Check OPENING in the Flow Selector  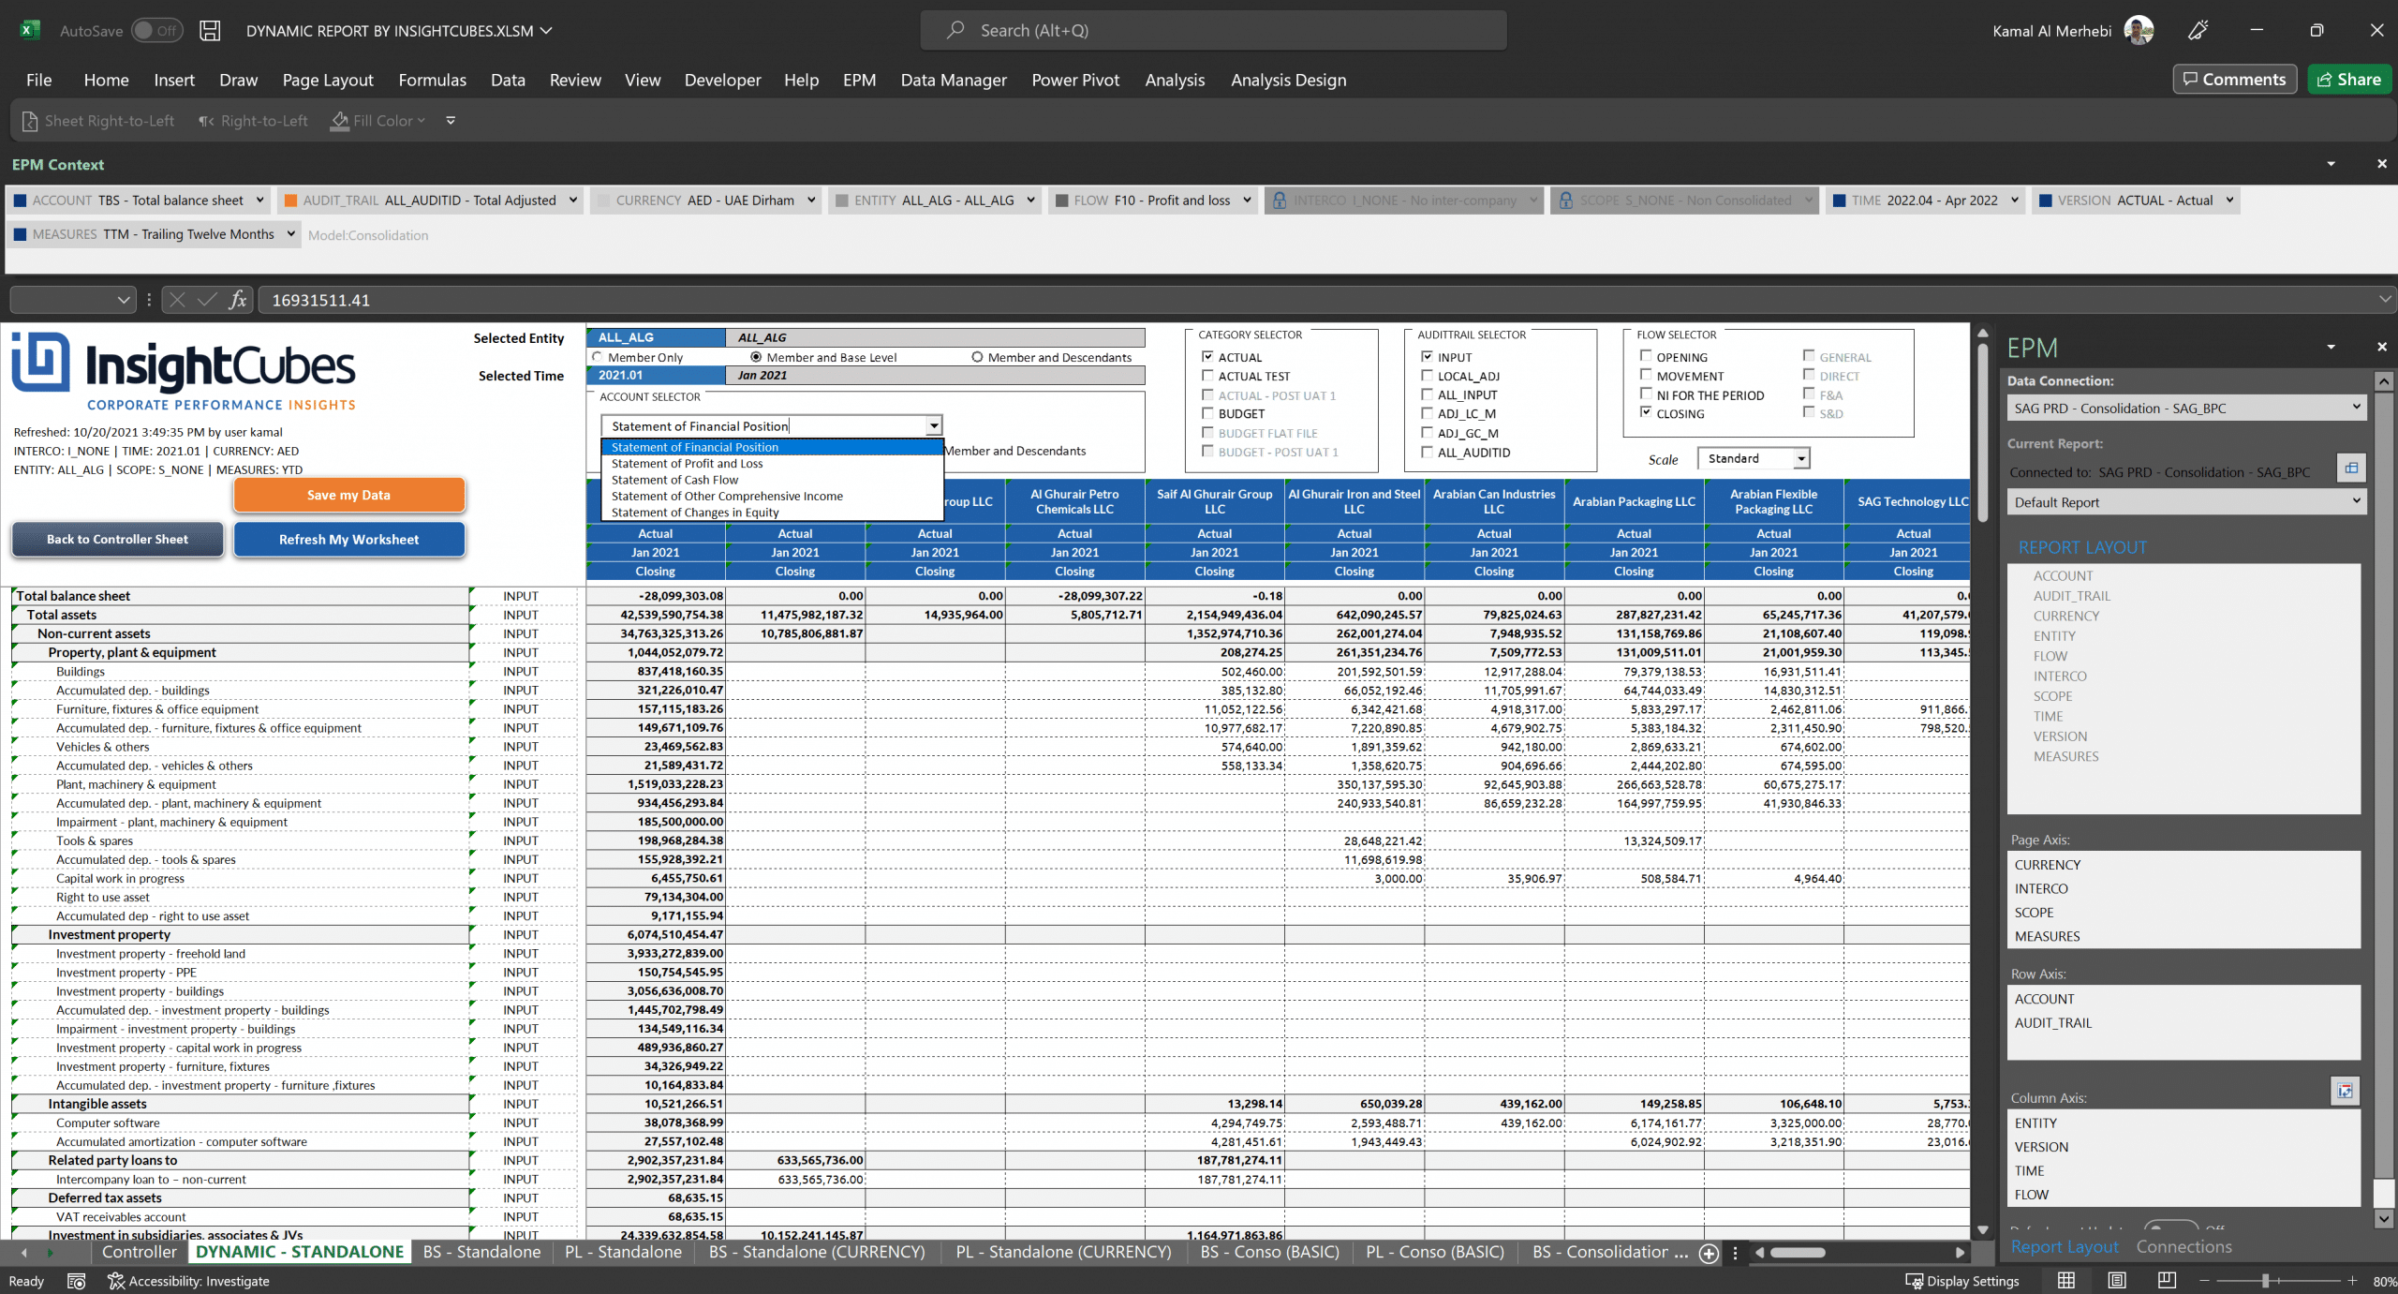point(1647,356)
